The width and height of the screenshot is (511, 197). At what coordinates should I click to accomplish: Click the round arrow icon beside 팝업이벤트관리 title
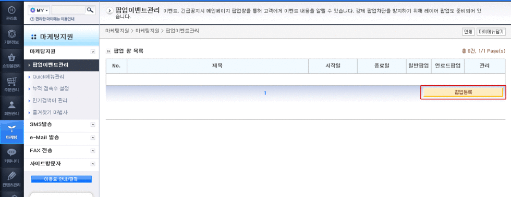pyautogui.click(x=110, y=11)
